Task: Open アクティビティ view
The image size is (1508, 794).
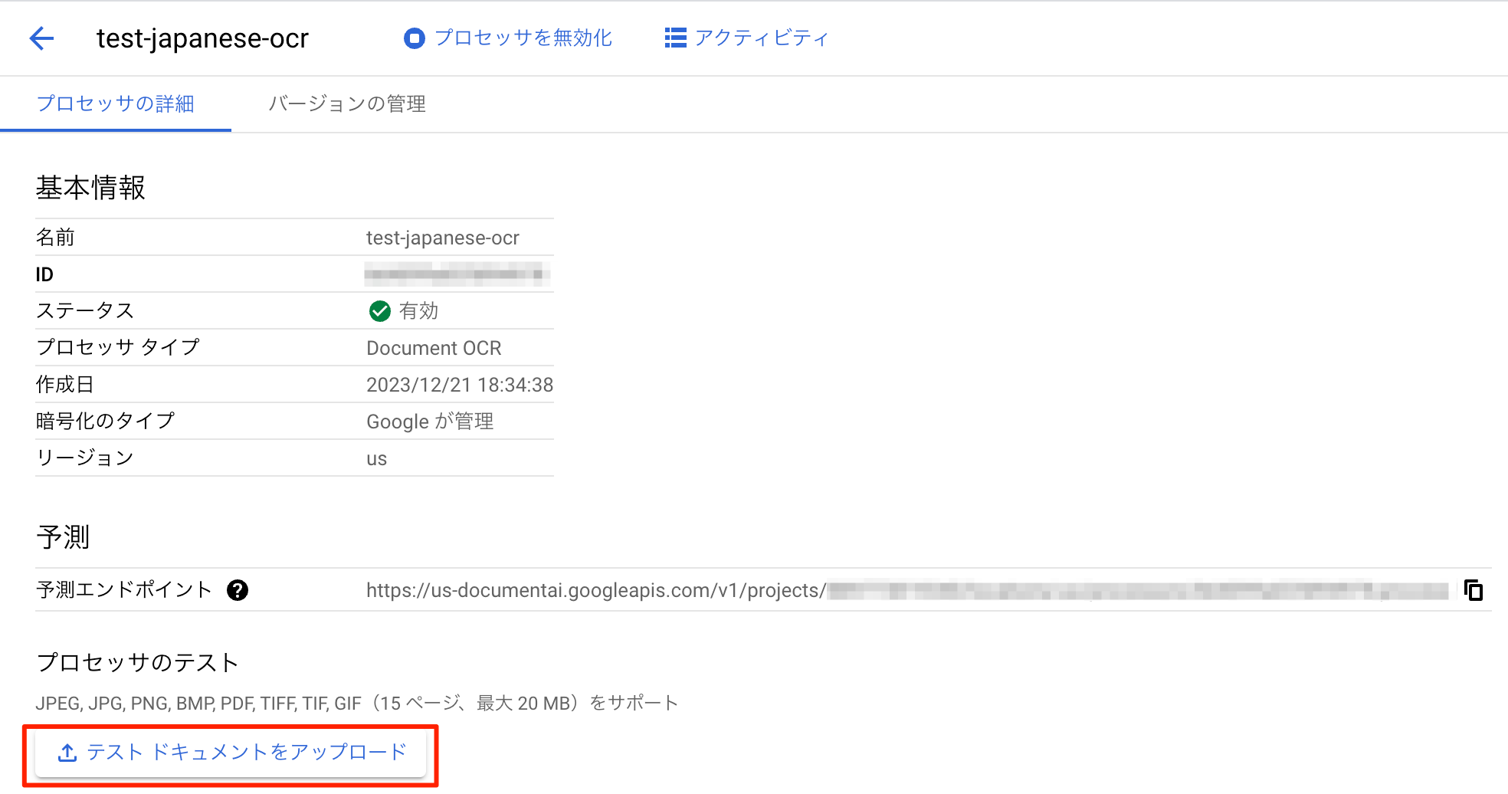Action: pos(761,38)
